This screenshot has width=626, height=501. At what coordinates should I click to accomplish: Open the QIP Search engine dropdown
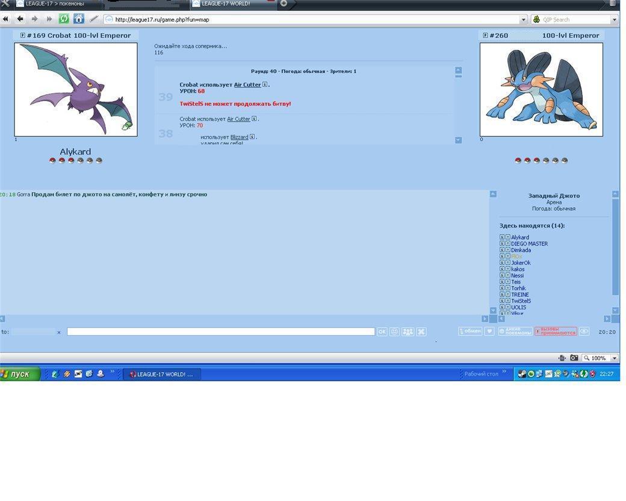[615, 20]
